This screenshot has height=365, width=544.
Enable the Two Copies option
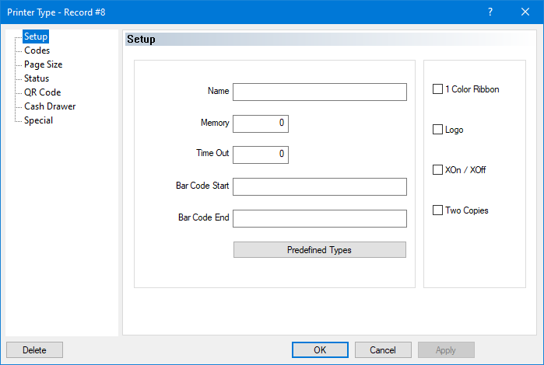click(x=437, y=210)
